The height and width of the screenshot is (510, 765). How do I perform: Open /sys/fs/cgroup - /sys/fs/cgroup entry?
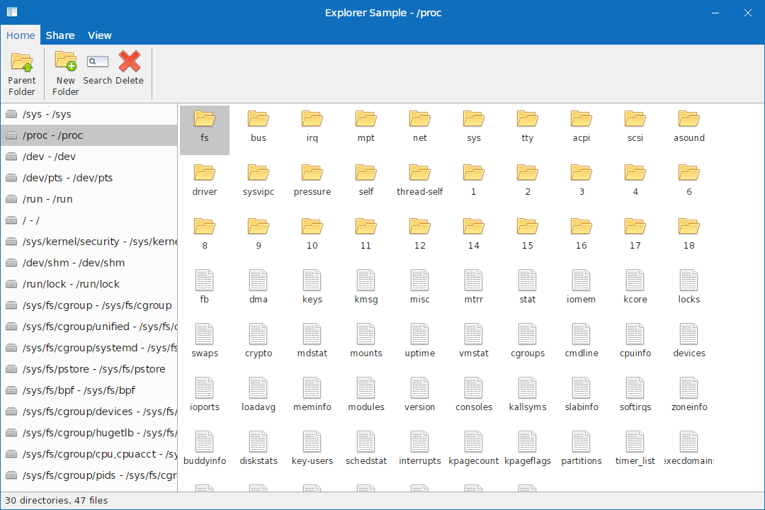89,305
